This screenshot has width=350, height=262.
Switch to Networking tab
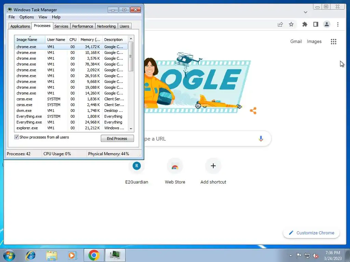tap(106, 26)
